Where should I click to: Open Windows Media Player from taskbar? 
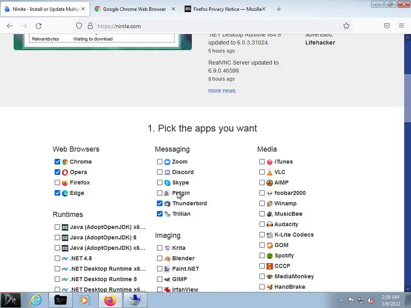click(84, 300)
